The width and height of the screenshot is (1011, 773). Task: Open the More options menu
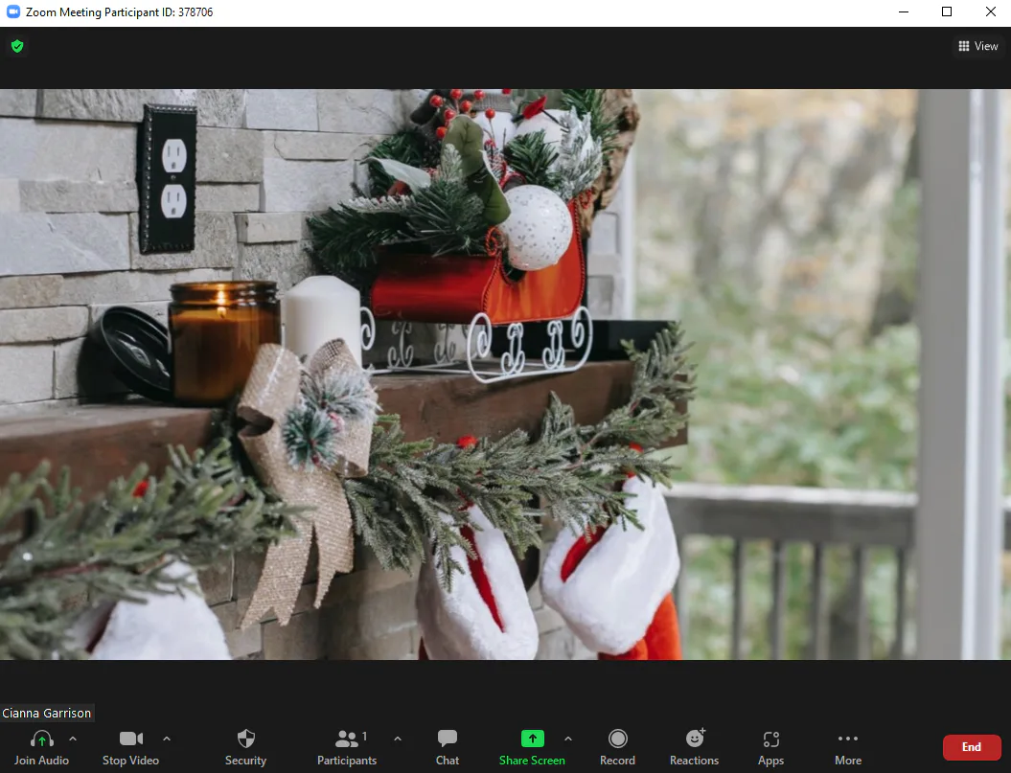coord(848,747)
